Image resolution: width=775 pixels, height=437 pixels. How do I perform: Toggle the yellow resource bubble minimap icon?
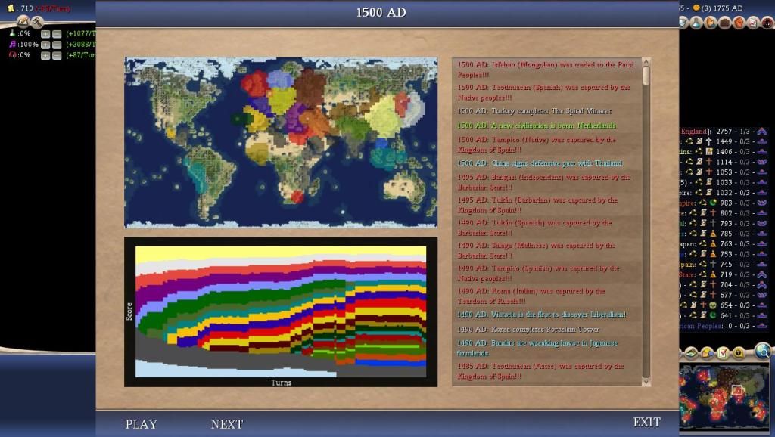[707, 352]
